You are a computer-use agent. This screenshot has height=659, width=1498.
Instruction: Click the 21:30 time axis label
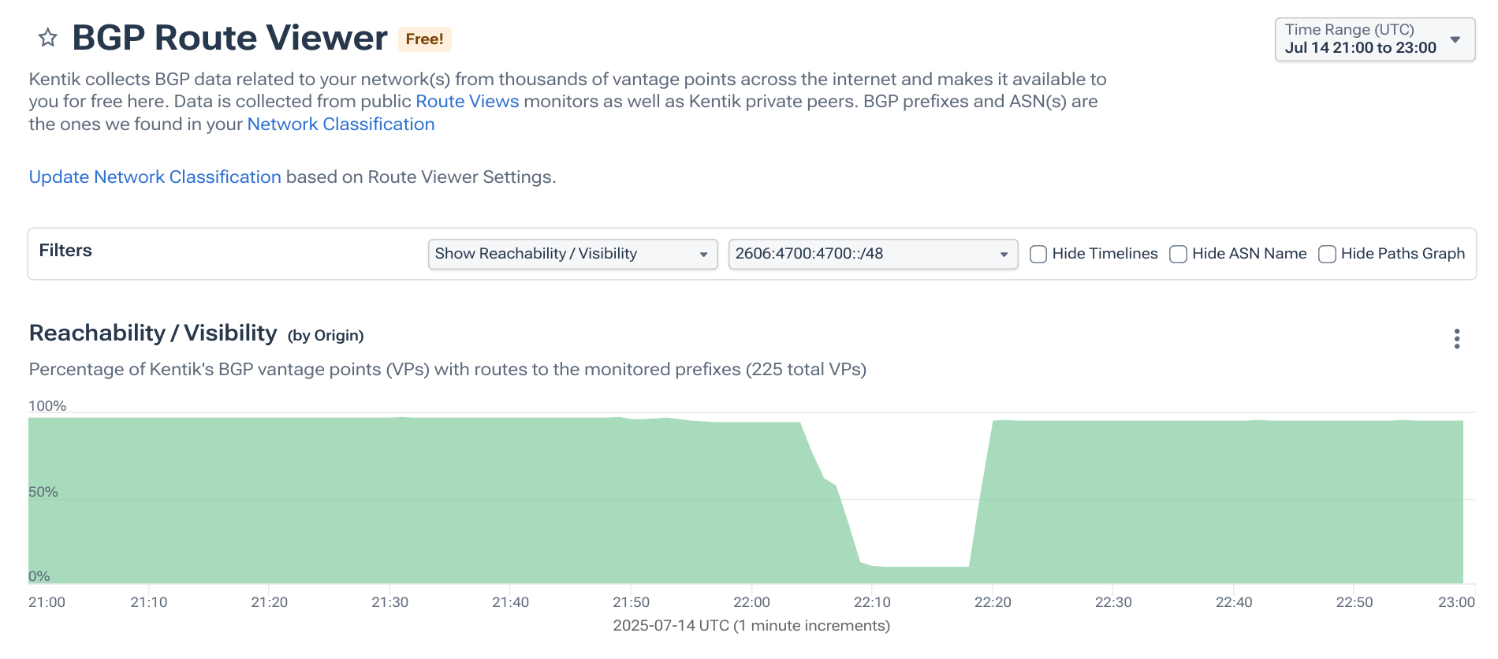point(389,602)
